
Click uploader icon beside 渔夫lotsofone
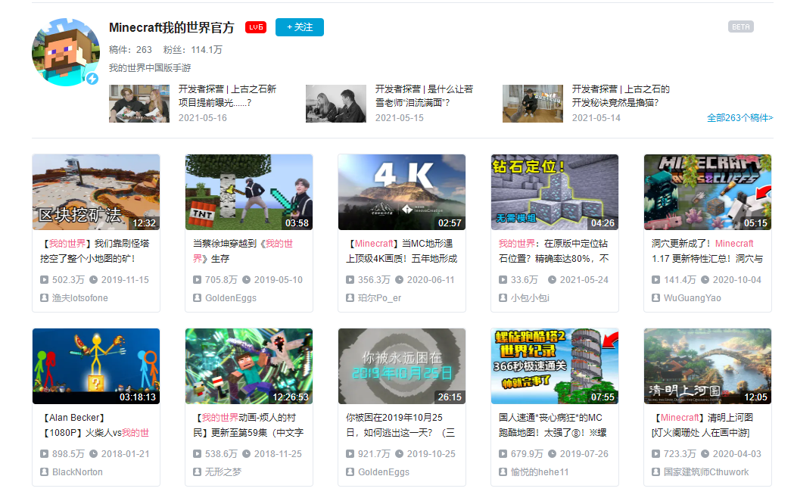coord(45,298)
